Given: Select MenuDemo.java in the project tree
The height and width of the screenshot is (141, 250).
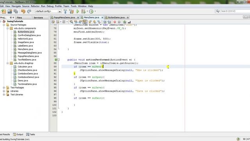Looking at the screenshot, I should point(25,49).
